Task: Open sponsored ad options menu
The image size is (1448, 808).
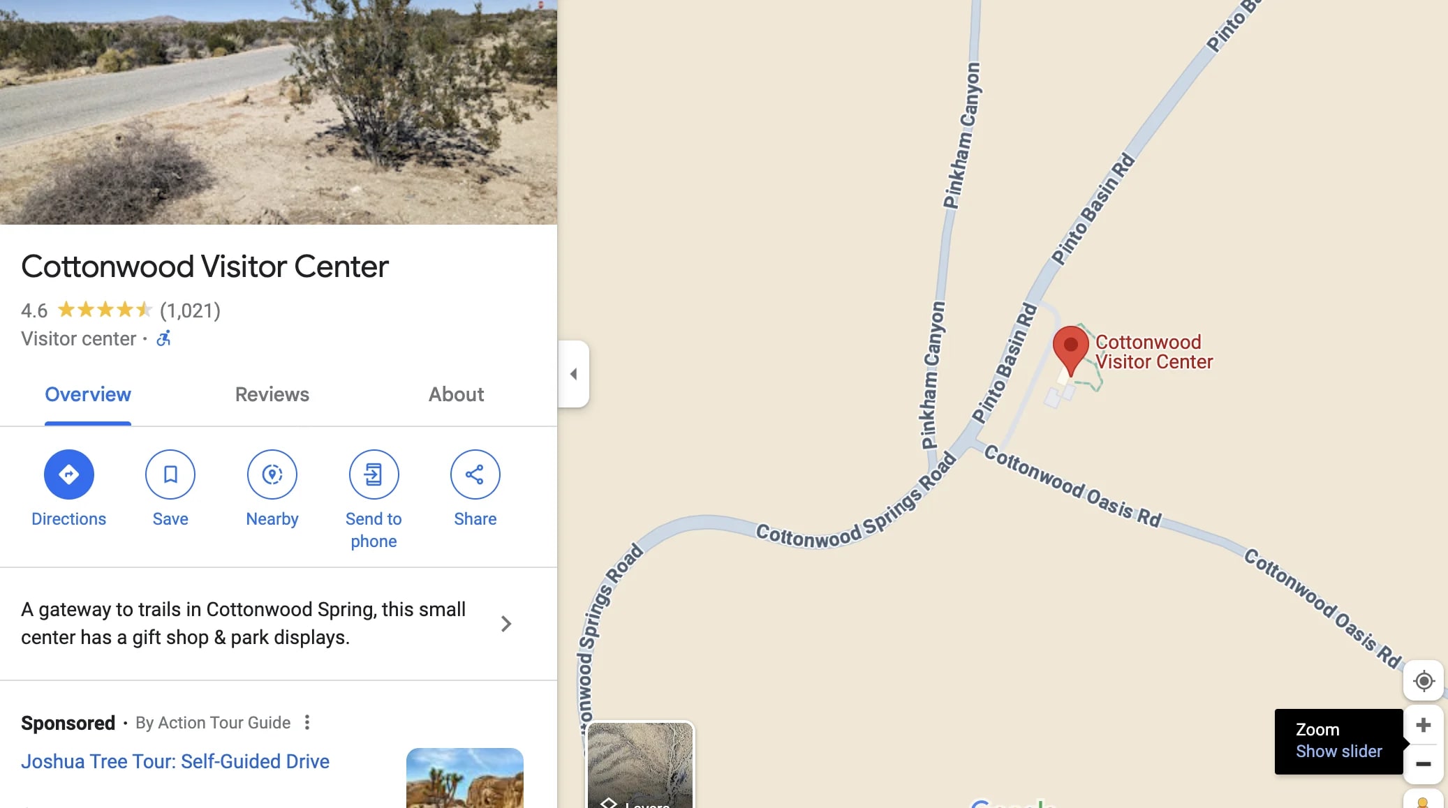Action: pyautogui.click(x=307, y=723)
